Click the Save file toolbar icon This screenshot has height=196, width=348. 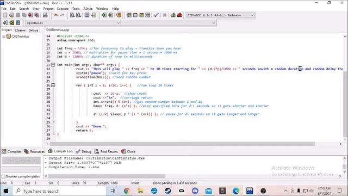point(18,15)
